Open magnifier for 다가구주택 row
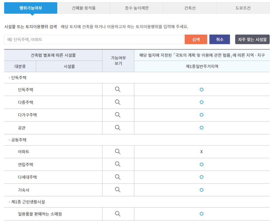The width and height of the screenshot is (276, 221). [118, 115]
